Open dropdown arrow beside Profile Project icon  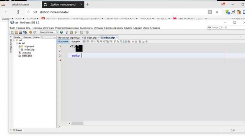point(90,32)
